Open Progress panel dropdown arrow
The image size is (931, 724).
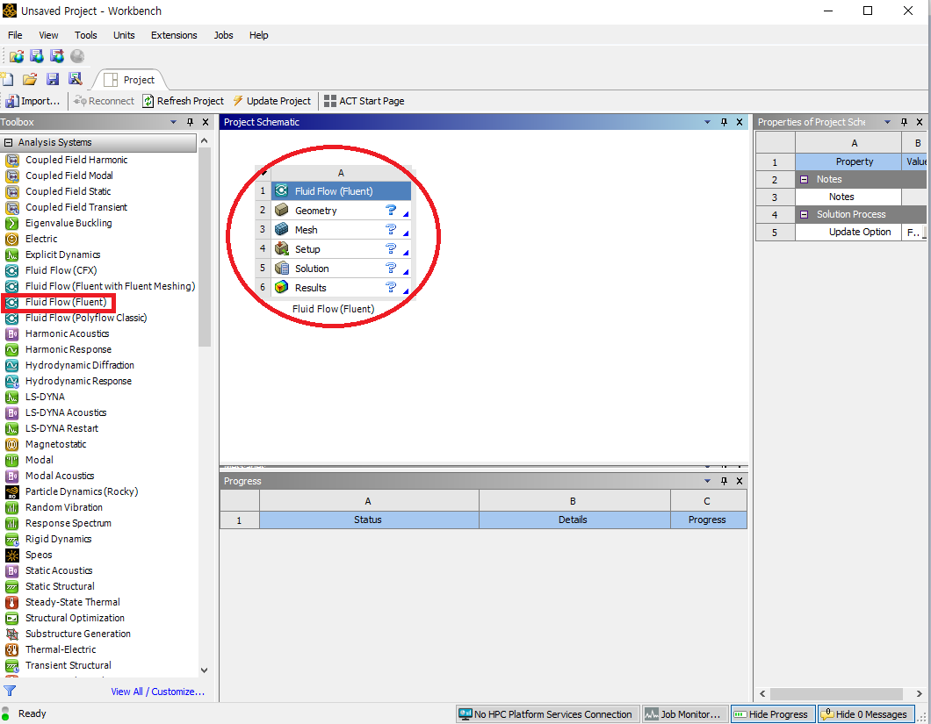tap(707, 481)
